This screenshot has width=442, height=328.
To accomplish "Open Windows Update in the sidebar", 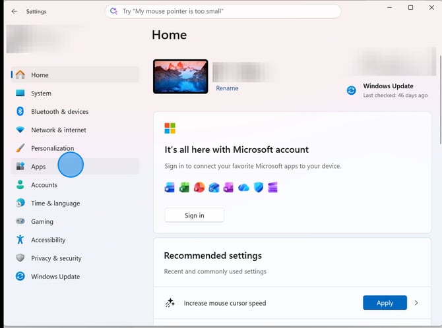I will pyautogui.click(x=75, y=277).
